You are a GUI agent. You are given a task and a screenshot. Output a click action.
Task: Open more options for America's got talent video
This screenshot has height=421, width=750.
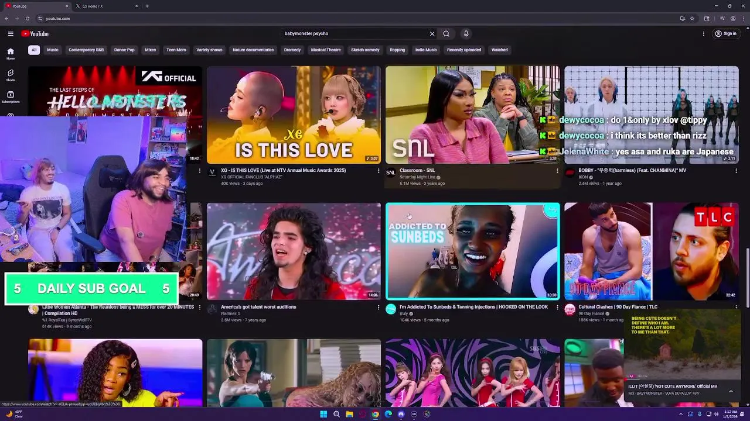[379, 307]
